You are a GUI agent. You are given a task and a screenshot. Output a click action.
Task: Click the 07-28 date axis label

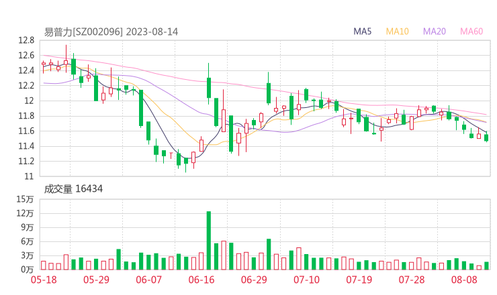click(412, 280)
